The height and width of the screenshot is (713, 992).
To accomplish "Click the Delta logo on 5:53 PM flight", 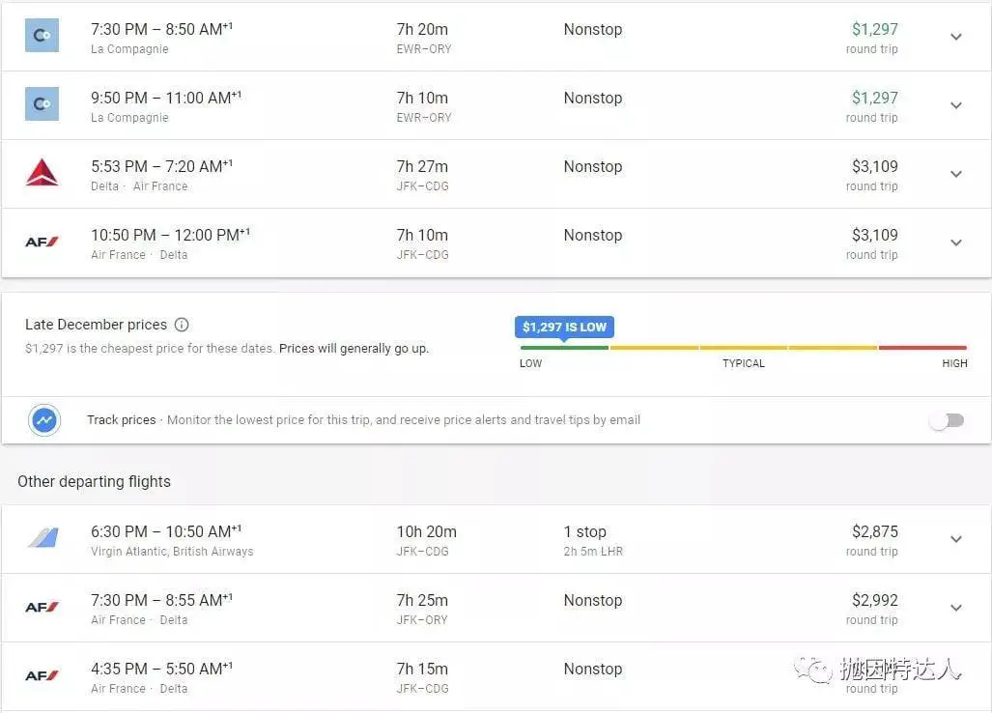I will pyautogui.click(x=42, y=173).
